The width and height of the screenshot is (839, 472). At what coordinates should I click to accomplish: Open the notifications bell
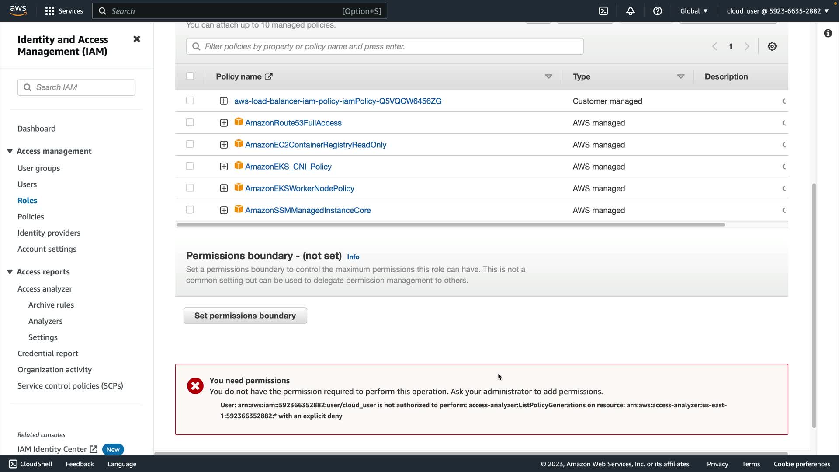[x=630, y=11]
